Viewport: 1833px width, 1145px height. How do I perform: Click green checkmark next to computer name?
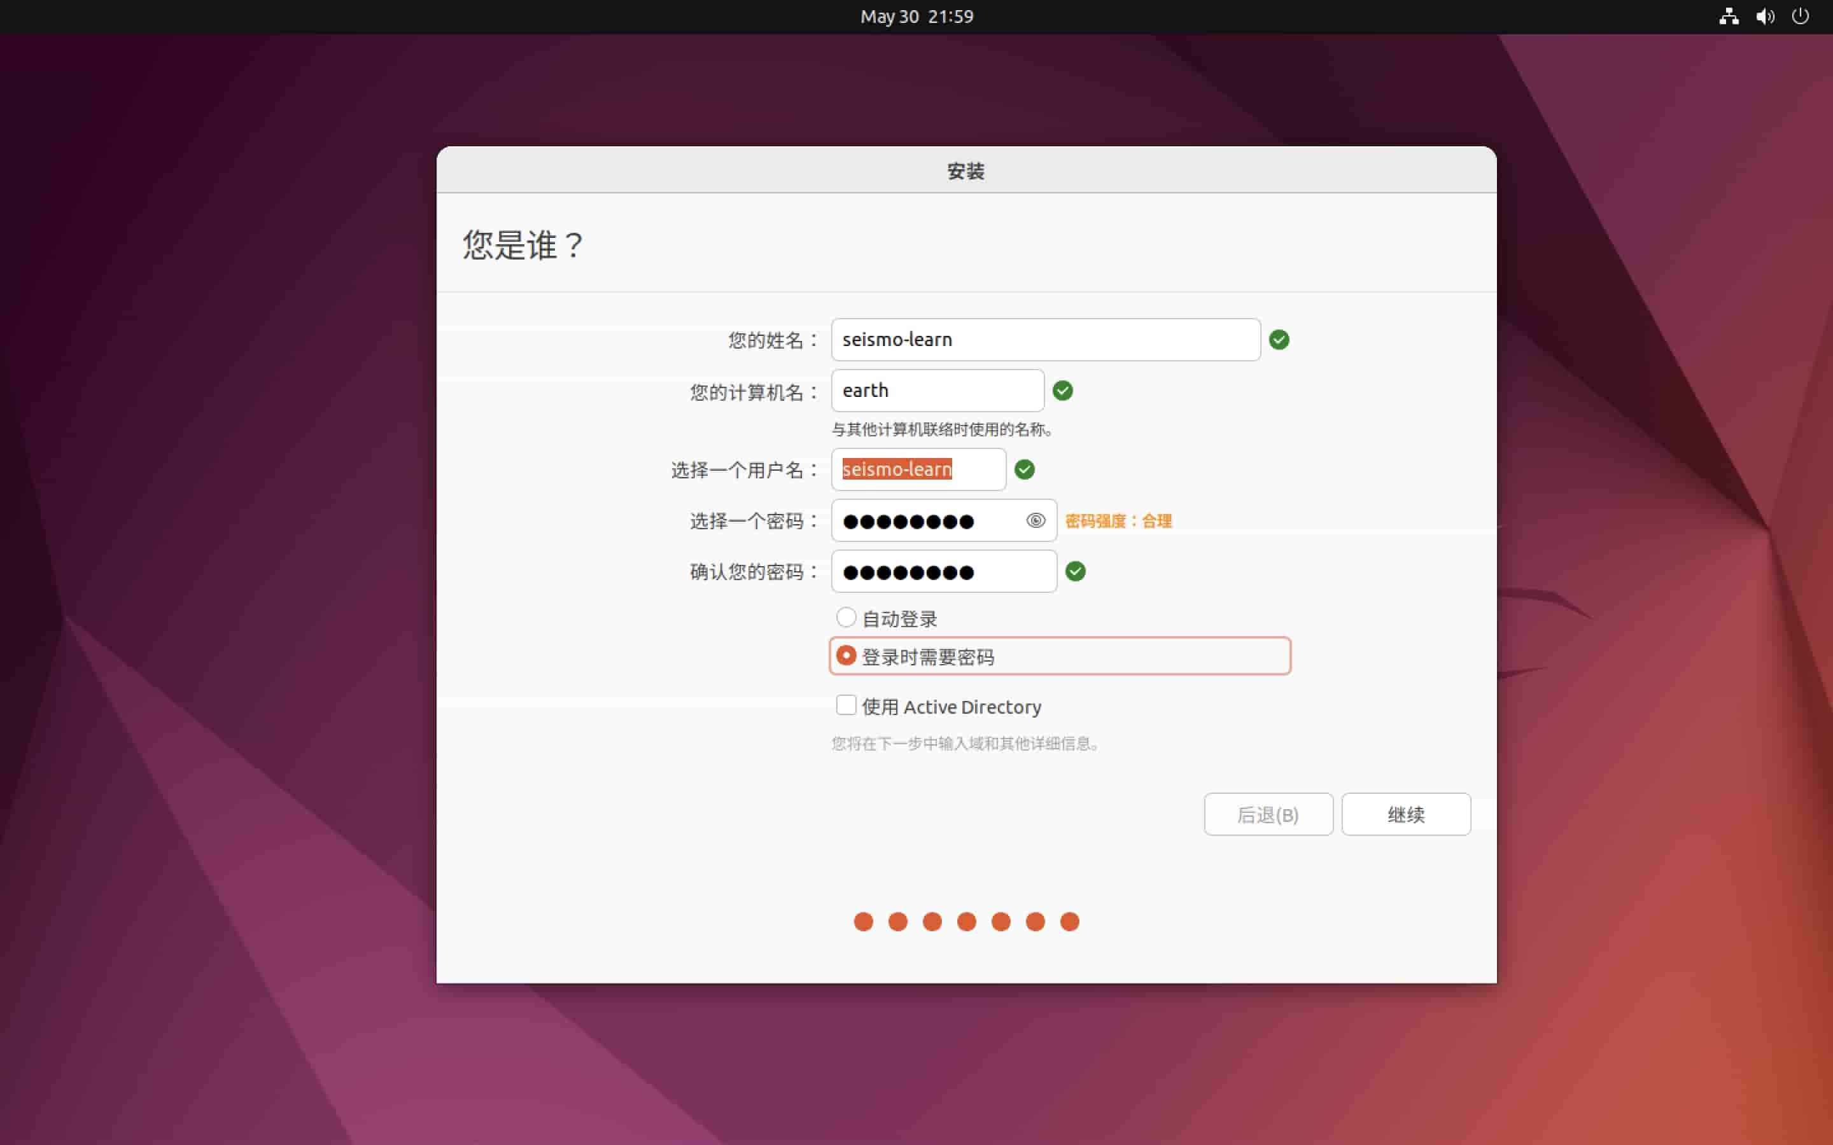tap(1063, 390)
